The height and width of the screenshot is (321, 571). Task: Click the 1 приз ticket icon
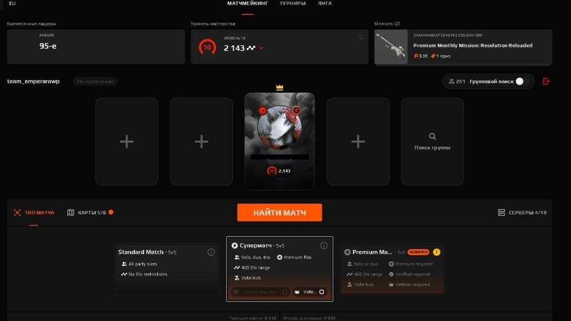433,56
